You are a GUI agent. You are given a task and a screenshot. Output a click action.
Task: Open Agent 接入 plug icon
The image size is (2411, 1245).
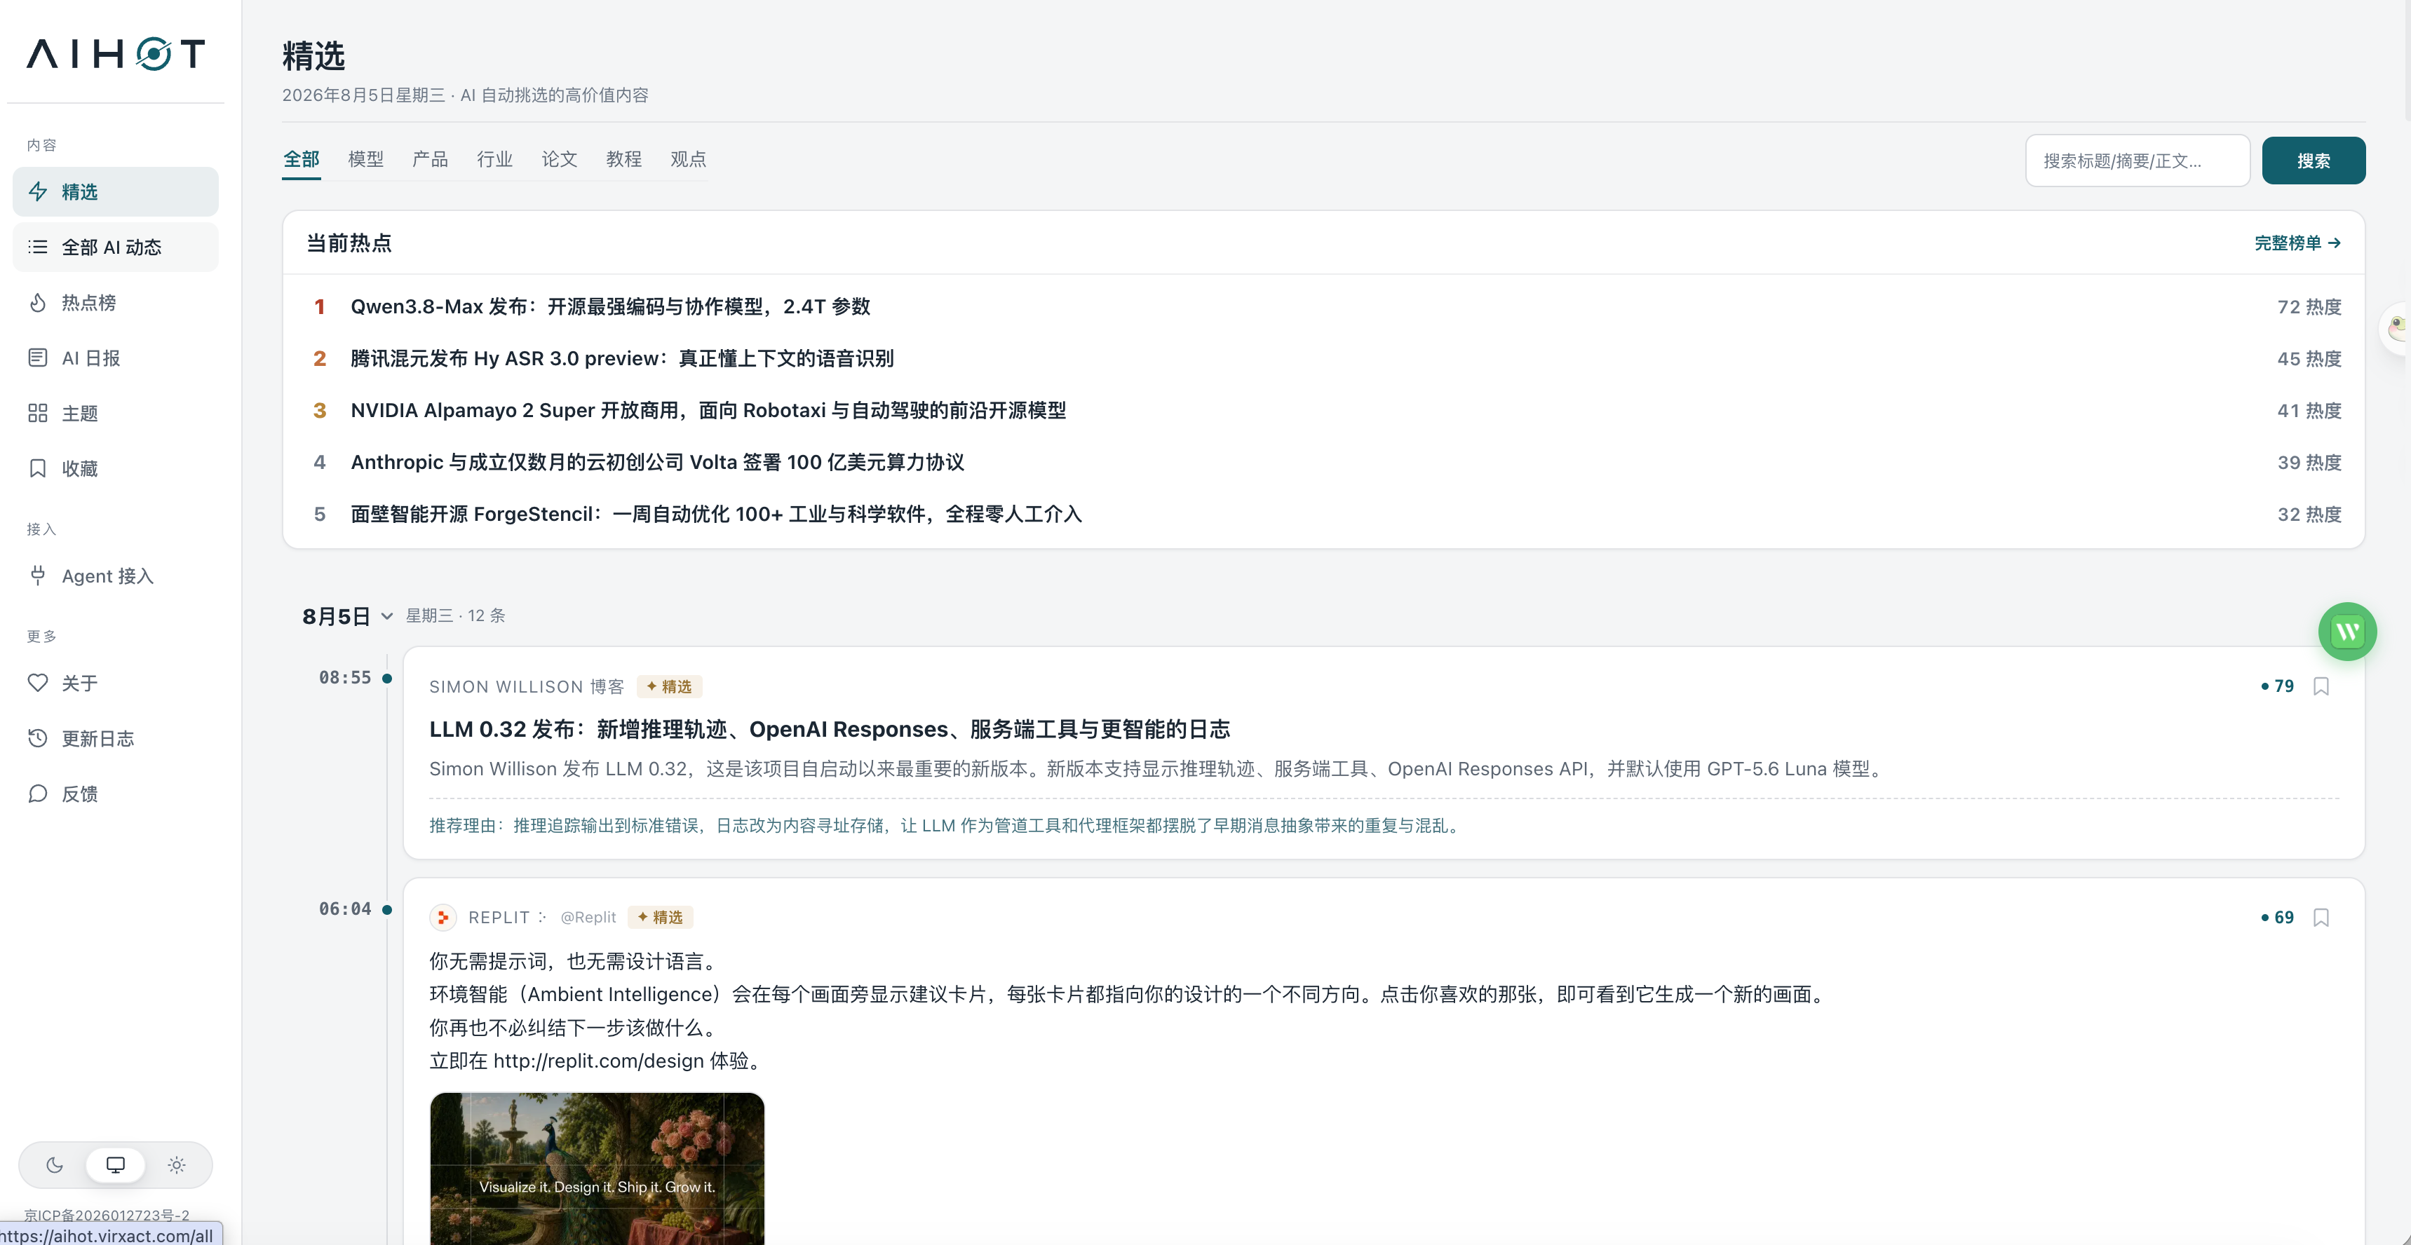click(37, 576)
